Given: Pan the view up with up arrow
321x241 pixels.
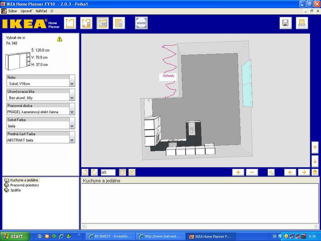Looking at the screenshot, I should [x=315, y=147].
